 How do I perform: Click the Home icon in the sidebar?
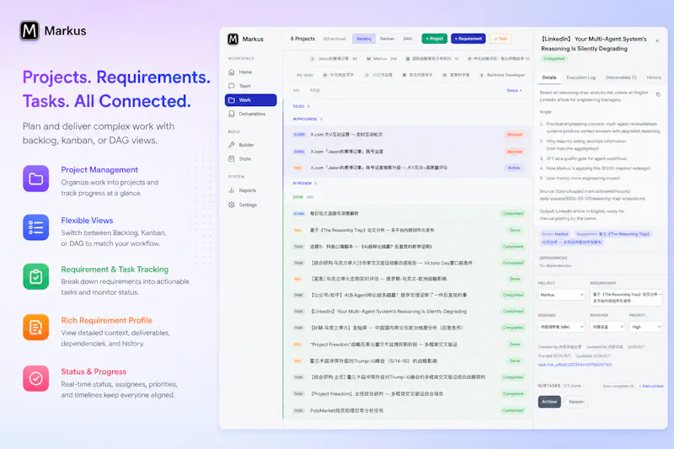(232, 72)
